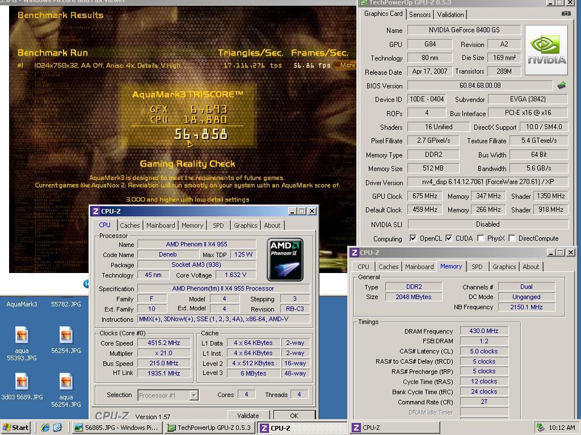Open the aqua 56254.JPG desktop file icon

coord(66,381)
